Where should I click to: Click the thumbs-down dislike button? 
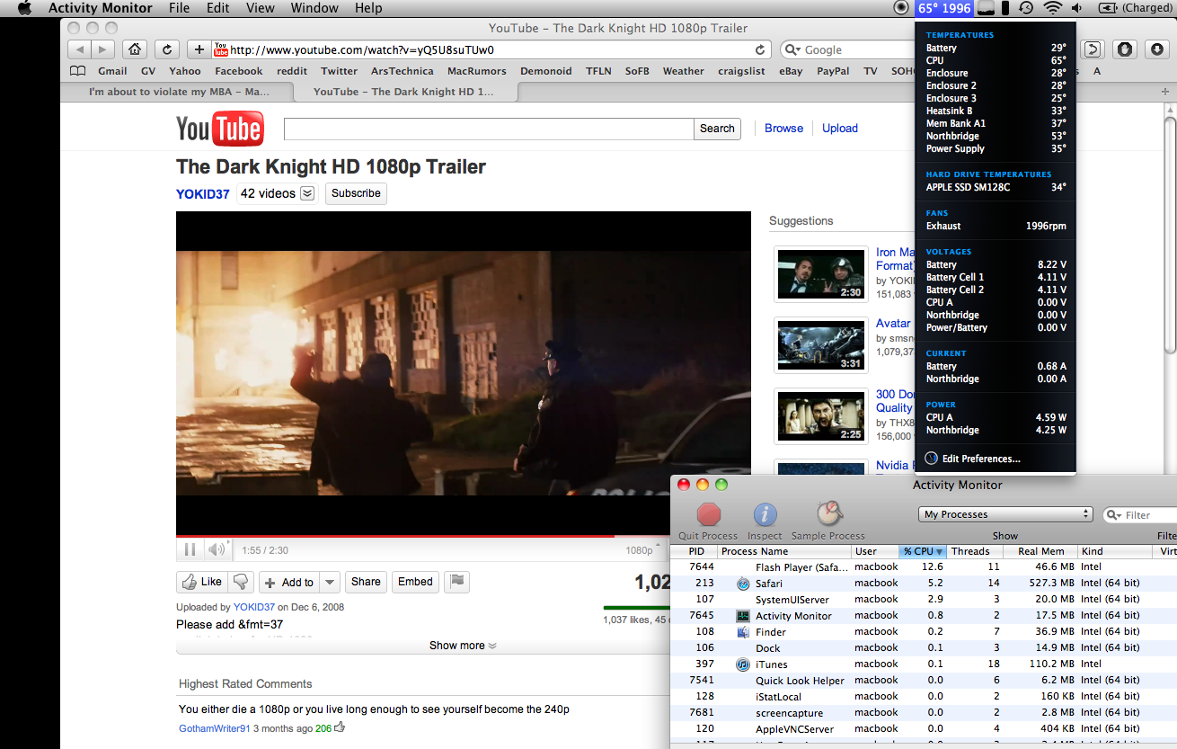tap(241, 582)
